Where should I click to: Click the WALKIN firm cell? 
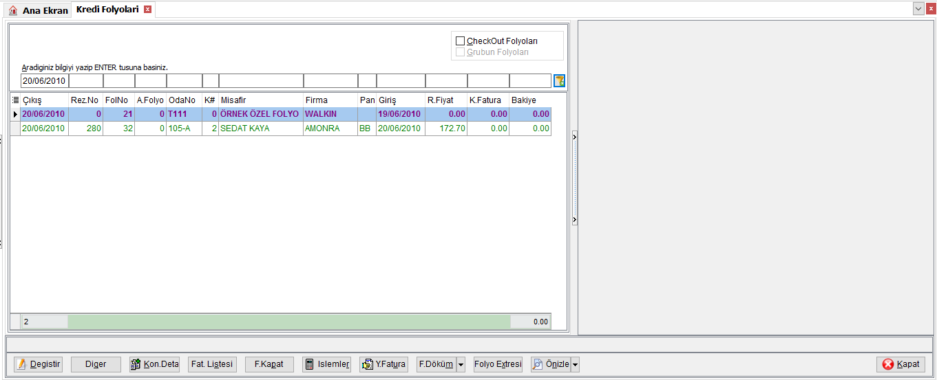click(330, 114)
